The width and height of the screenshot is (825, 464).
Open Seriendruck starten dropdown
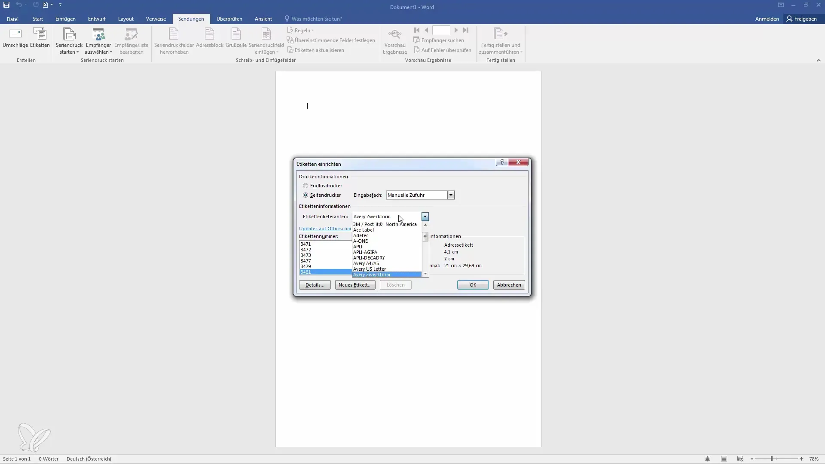(69, 41)
